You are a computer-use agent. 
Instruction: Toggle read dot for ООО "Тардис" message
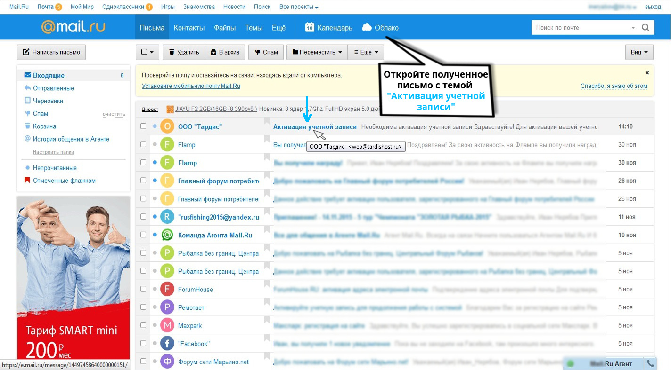pos(155,126)
